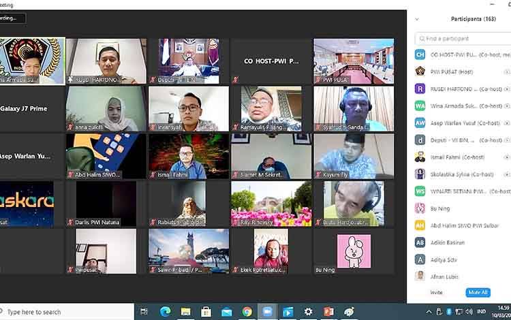Open Windows Settings gear in the taskbar
This screenshot has width=511, height=320.
point(308,312)
